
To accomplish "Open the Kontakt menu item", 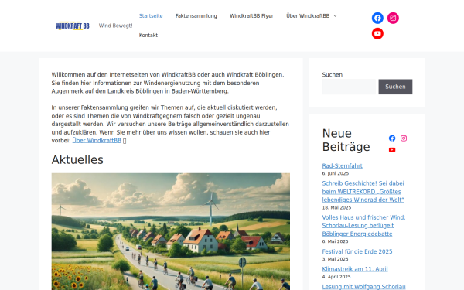I will [148, 36].
